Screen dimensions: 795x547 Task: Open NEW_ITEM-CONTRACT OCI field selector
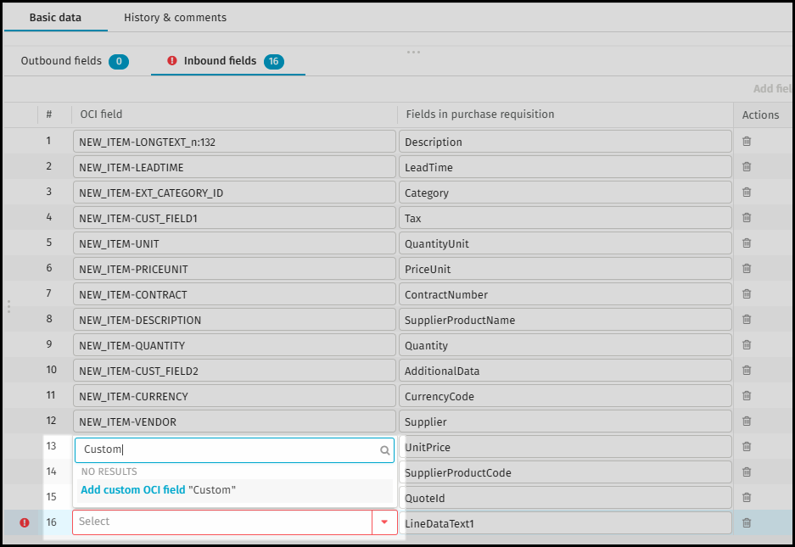pyautogui.click(x=234, y=294)
